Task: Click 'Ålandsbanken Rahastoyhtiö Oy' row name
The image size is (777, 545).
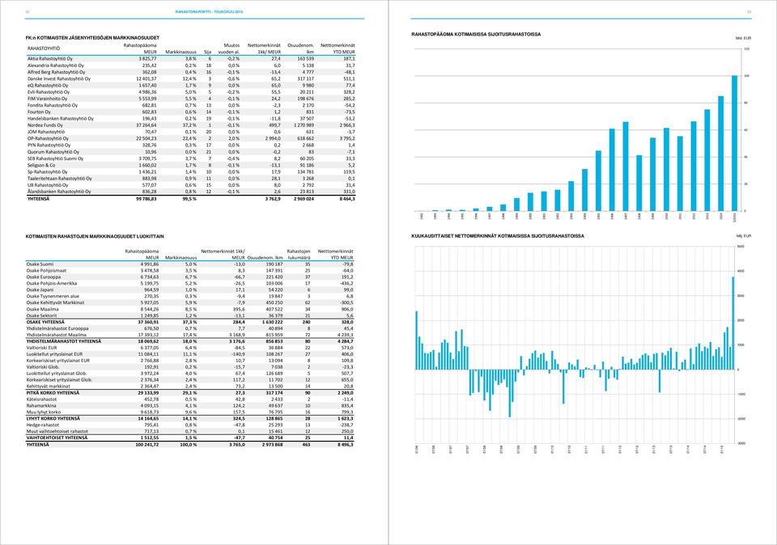Action: click(x=59, y=192)
